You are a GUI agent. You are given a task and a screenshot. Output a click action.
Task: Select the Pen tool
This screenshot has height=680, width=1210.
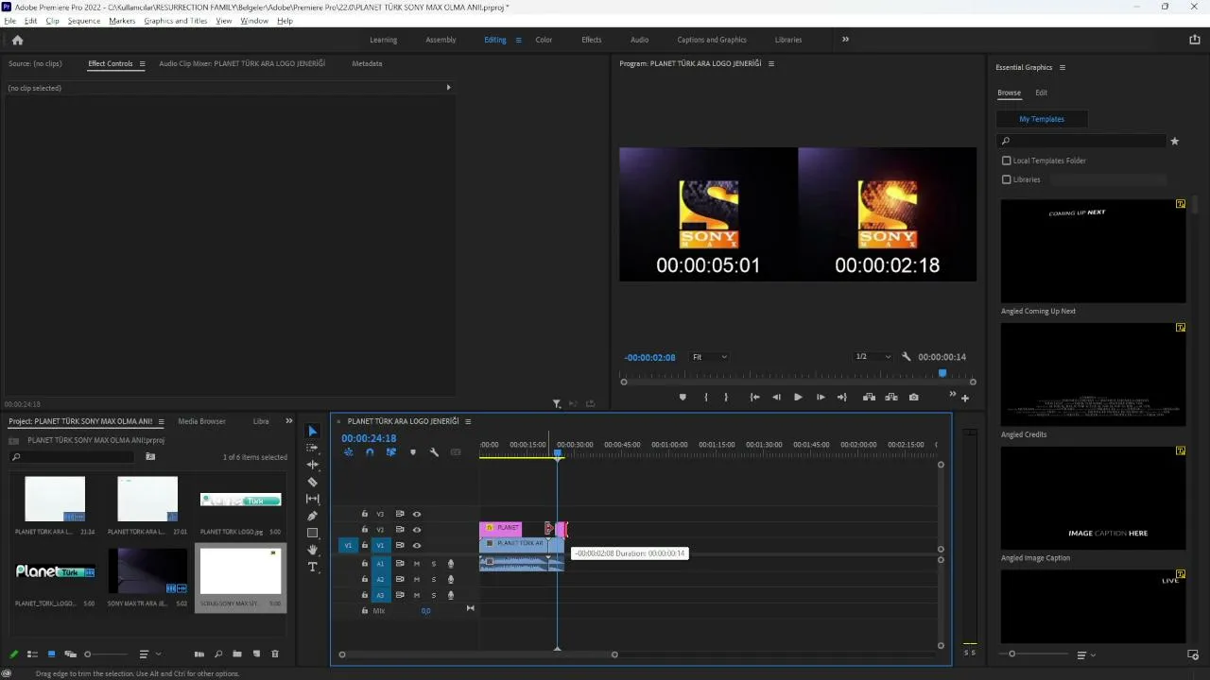pyautogui.click(x=313, y=516)
